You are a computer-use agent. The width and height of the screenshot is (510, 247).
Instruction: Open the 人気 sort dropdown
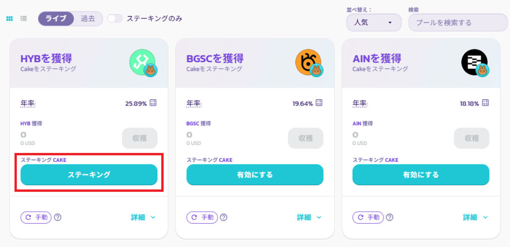coord(374,22)
